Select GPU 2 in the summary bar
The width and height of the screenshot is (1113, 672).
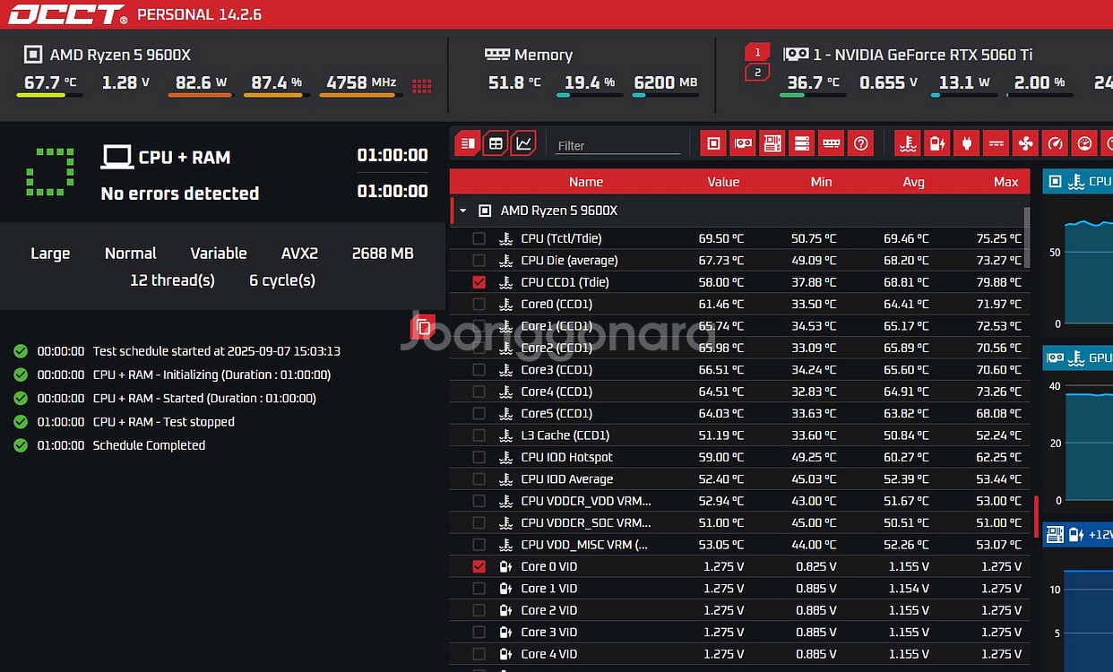point(757,72)
